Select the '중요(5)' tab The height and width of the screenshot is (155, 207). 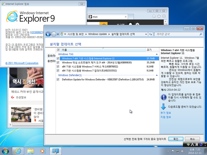click(51, 56)
